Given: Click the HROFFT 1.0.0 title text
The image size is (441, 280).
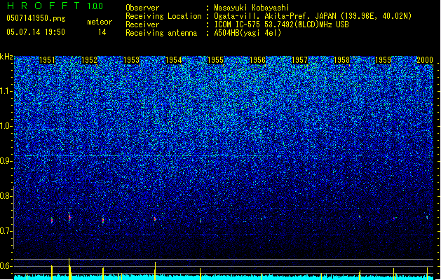Looking at the screenshot, I should point(55,6).
